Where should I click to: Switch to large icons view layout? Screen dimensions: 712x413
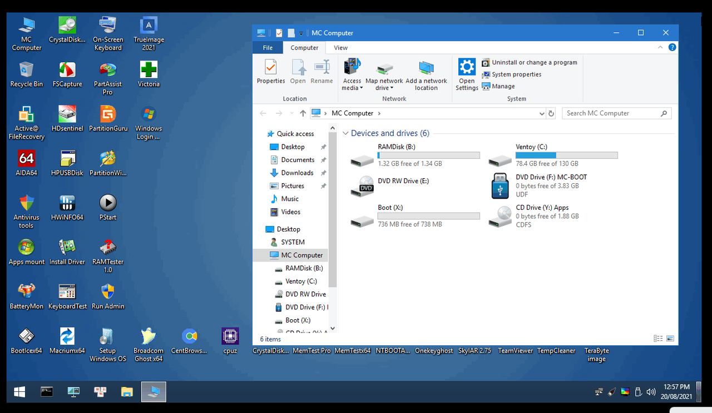click(x=670, y=339)
